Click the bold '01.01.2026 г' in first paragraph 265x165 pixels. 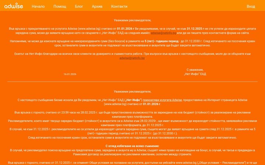126,29
